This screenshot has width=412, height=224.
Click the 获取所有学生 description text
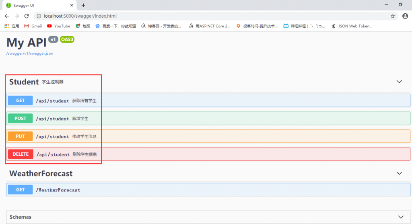tap(84, 101)
